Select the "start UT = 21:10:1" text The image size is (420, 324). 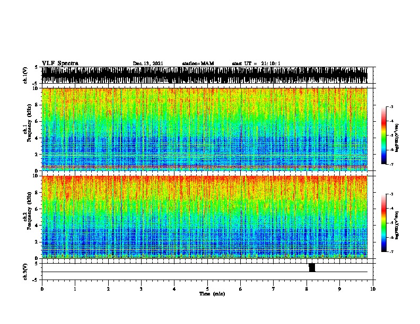coord(256,64)
